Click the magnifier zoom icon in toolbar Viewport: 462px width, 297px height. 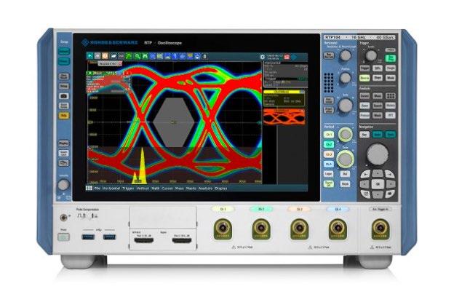pos(138,56)
